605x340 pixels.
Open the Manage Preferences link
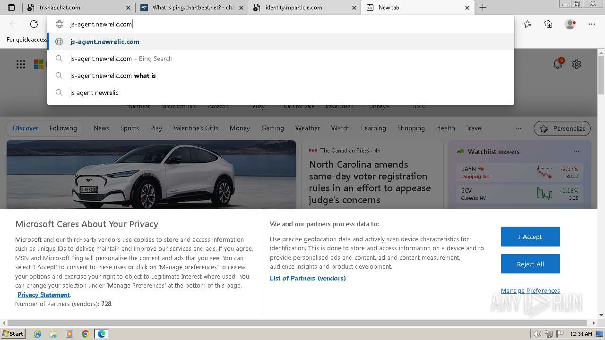[x=530, y=290]
